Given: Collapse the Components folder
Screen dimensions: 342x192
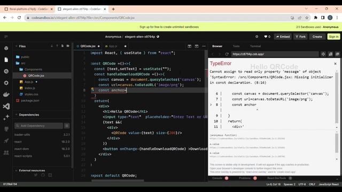Looking at the screenshot, I should 30,69.
